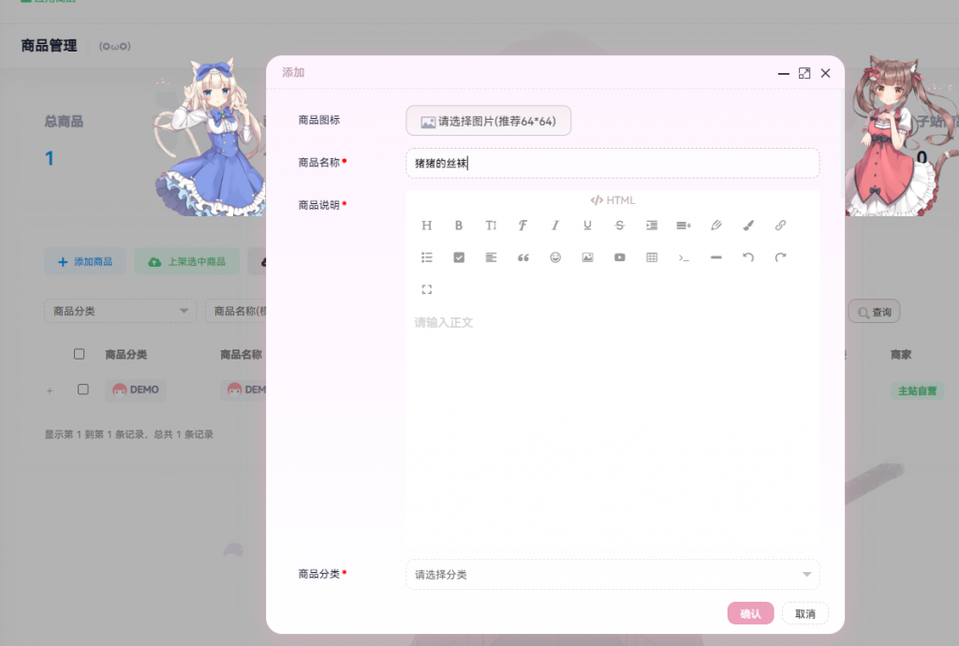Click the 查询 search button
The image size is (959, 646).
pyautogui.click(x=874, y=312)
